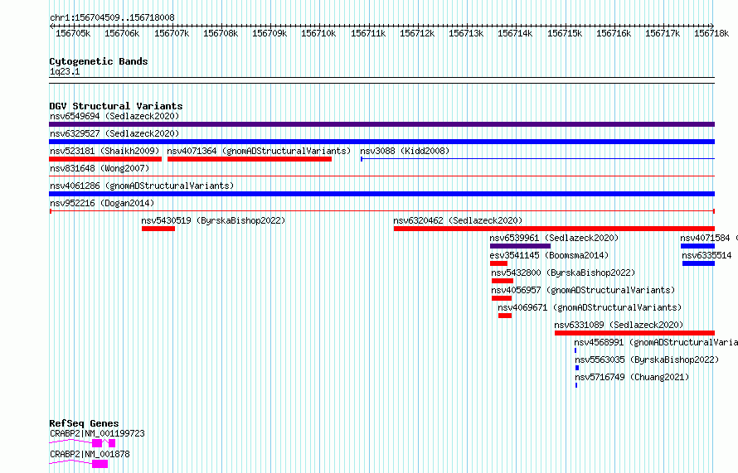This screenshot has height=473, width=738.
Task: Select the dark purple nsv6549694 variant bar
Action: click(381, 124)
